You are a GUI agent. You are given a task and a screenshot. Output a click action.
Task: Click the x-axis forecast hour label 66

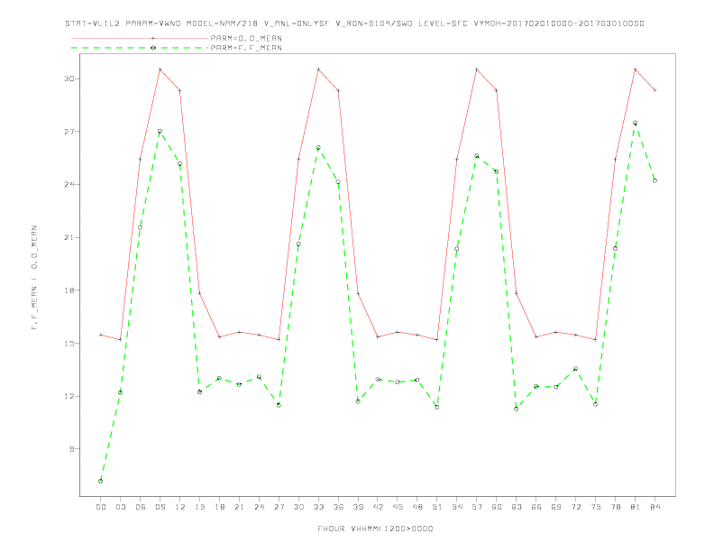pos(536,507)
